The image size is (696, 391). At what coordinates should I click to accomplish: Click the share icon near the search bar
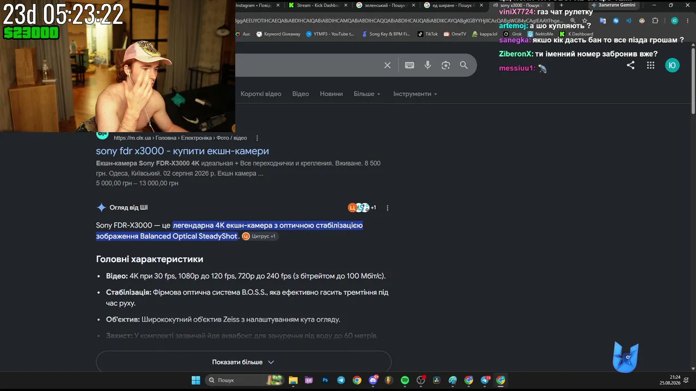631,65
